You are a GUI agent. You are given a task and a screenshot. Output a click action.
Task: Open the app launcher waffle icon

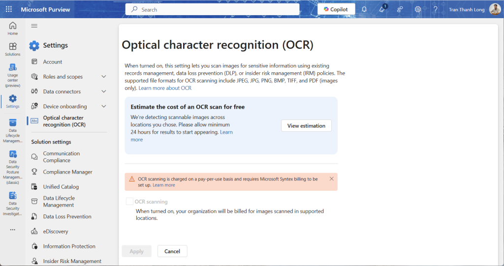(x=9, y=9)
